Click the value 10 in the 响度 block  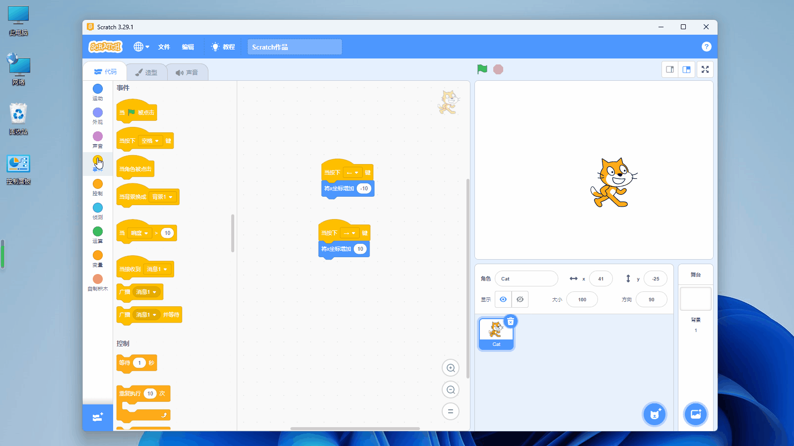click(x=168, y=233)
